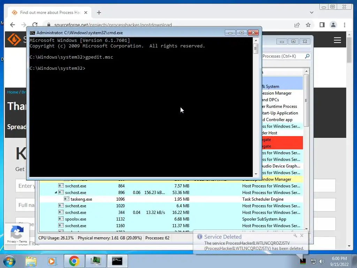Viewport: 357px width, 268px height.
Task: Select the svchost.exe row with PID 1020
Action: [171, 206]
